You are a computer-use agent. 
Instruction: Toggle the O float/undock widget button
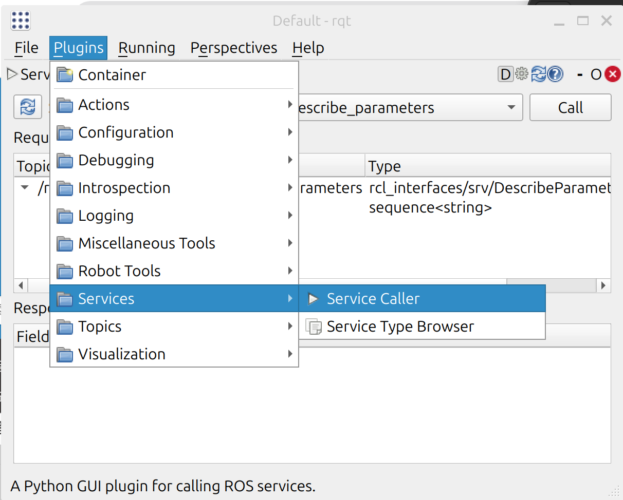[x=595, y=75]
